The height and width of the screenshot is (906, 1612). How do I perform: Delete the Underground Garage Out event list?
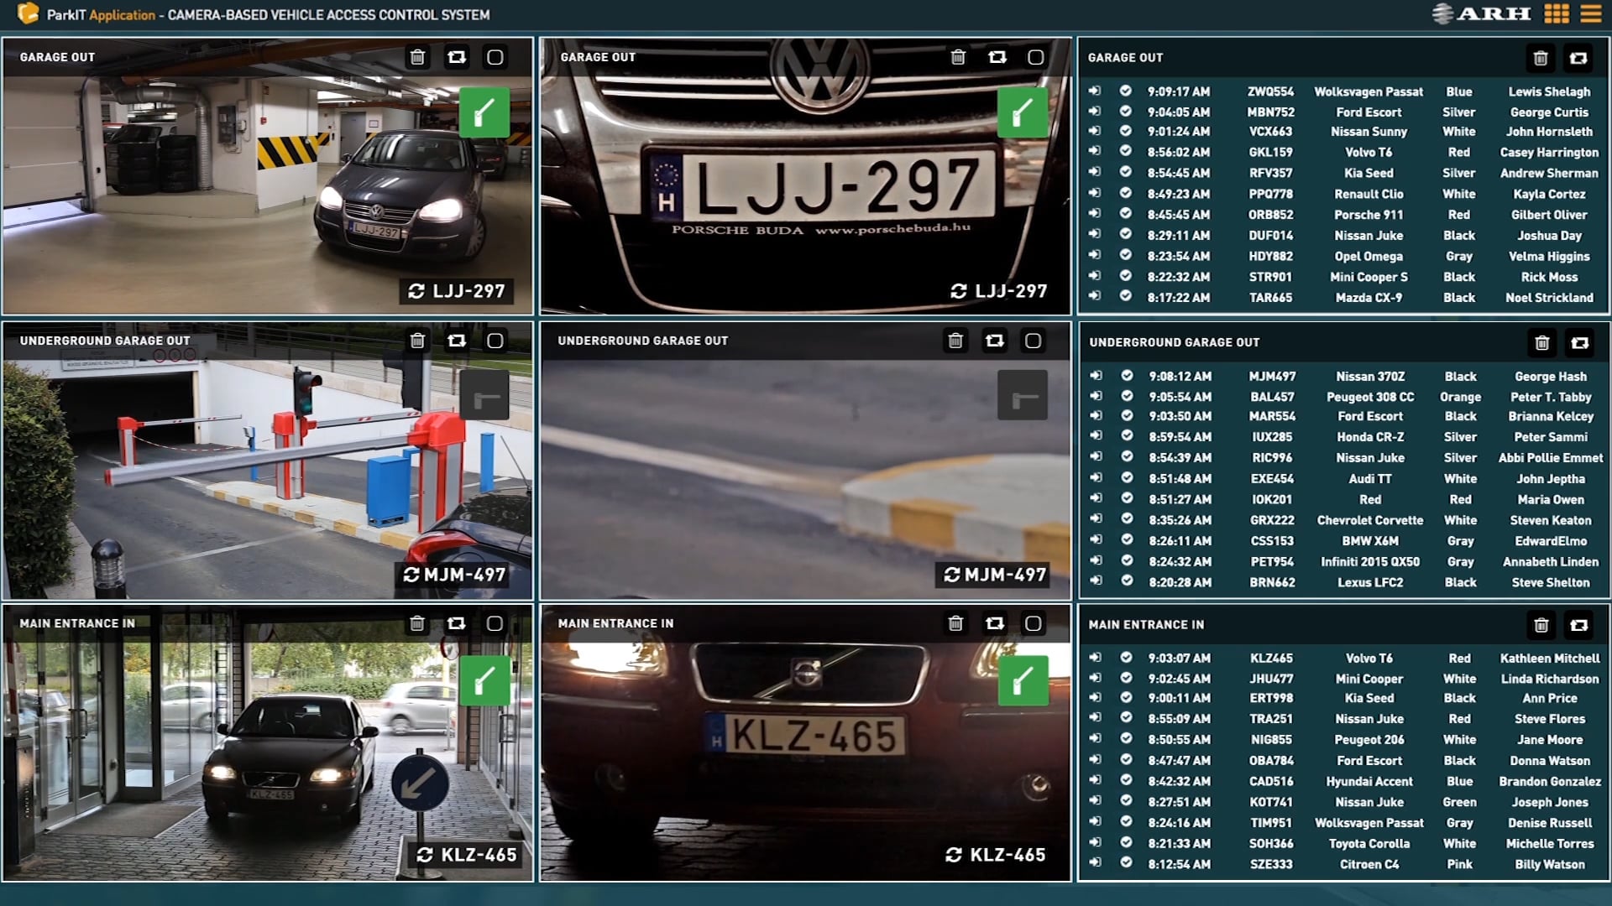point(1541,342)
